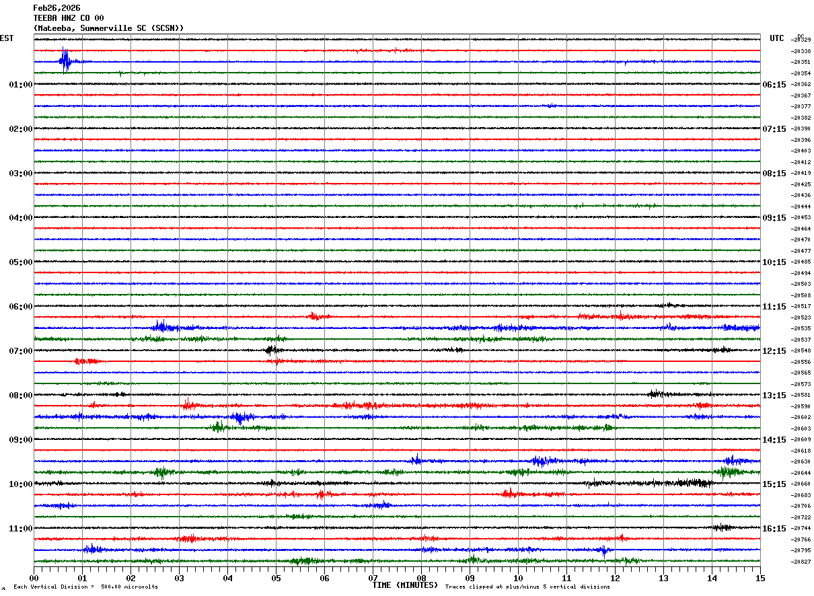Image resolution: width=814 pixels, height=596 pixels.
Task: Click the "07:15" UTC row label
Action: 774,129
